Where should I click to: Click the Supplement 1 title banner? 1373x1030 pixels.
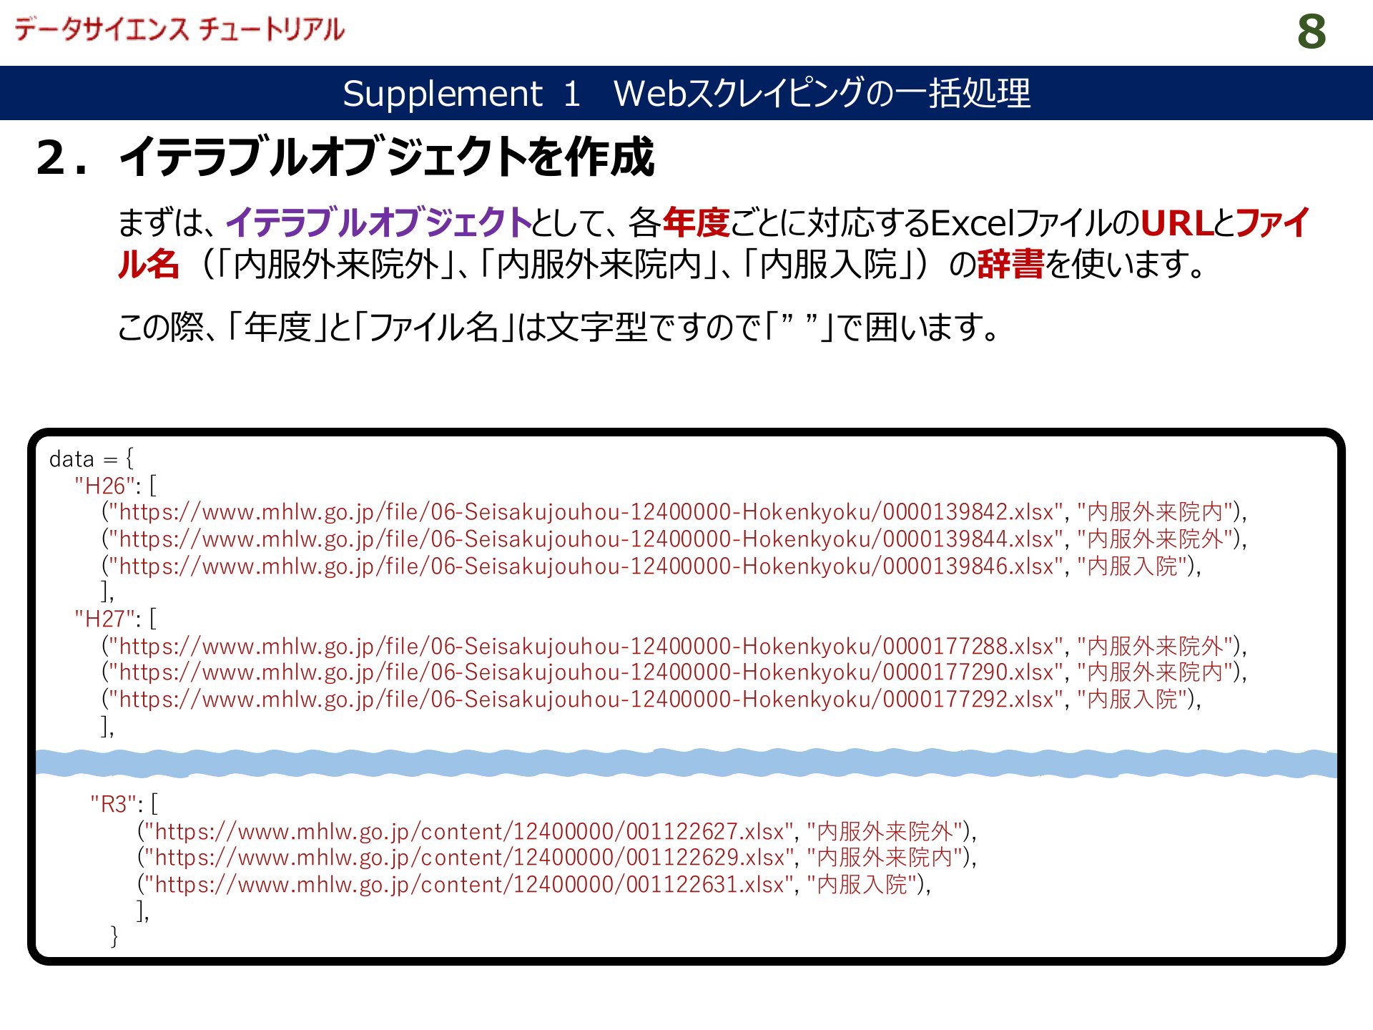click(686, 93)
